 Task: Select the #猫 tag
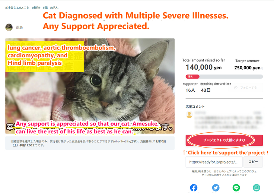45,8
